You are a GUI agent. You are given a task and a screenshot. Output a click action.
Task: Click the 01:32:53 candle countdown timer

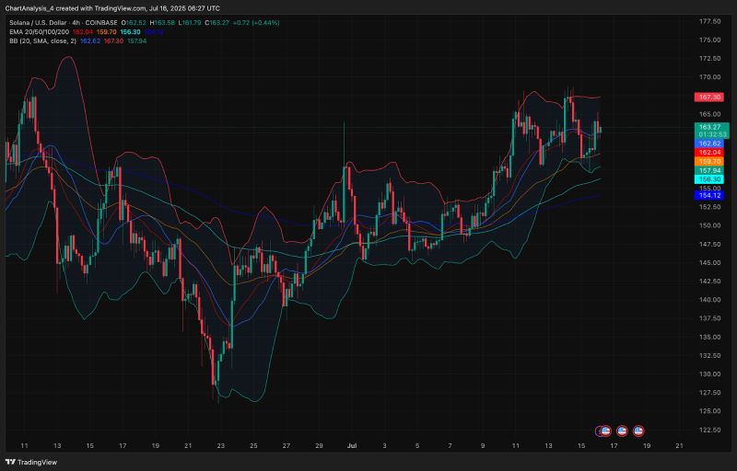[709, 134]
